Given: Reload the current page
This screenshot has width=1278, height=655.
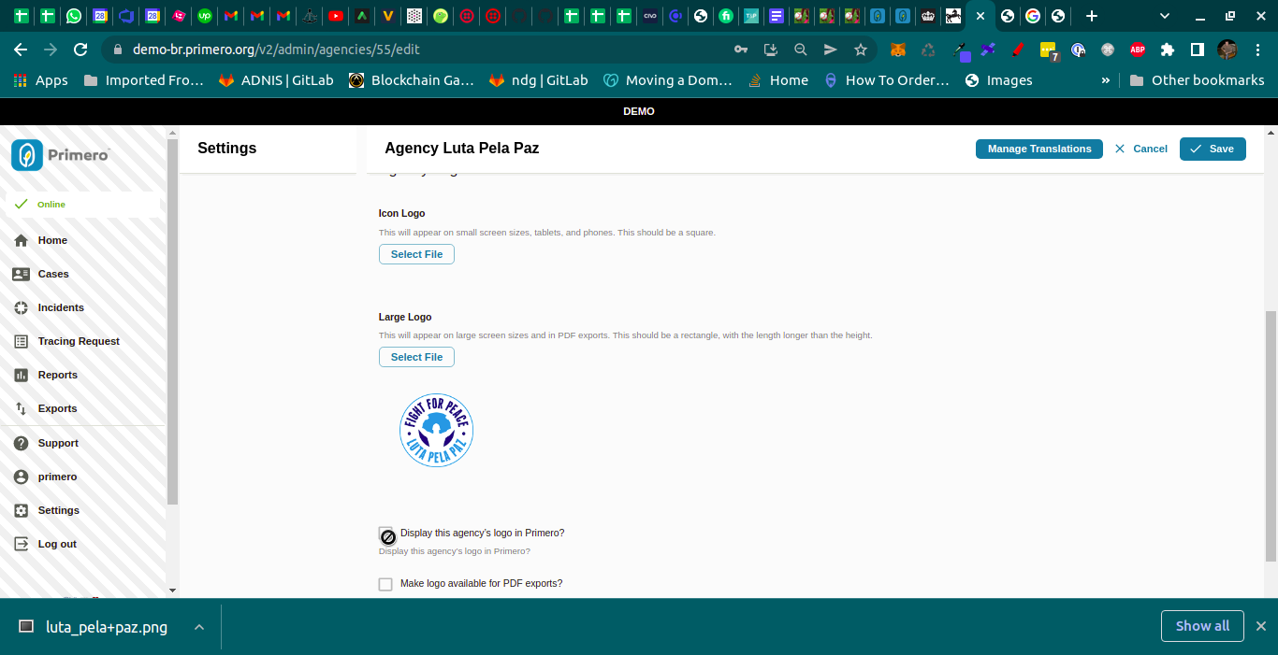Looking at the screenshot, I should click(80, 50).
